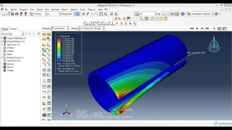The image size is (232, 130).
Task: Click the Save model database icon
Action: 12,14
